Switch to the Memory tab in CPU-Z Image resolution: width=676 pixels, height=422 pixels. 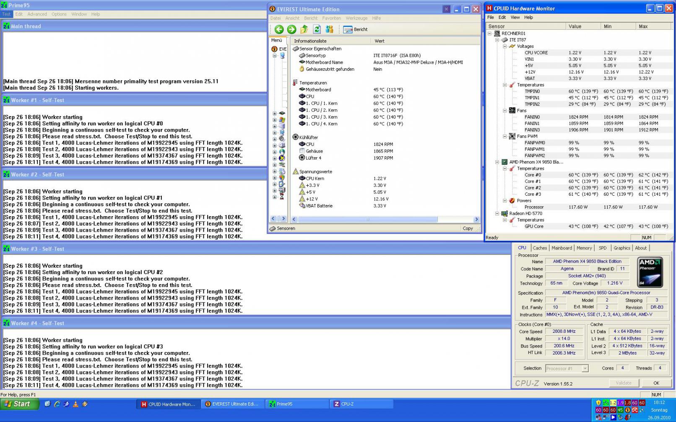584,248
